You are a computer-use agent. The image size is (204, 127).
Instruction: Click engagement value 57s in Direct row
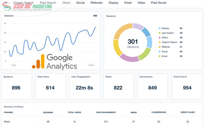(106, 122)
